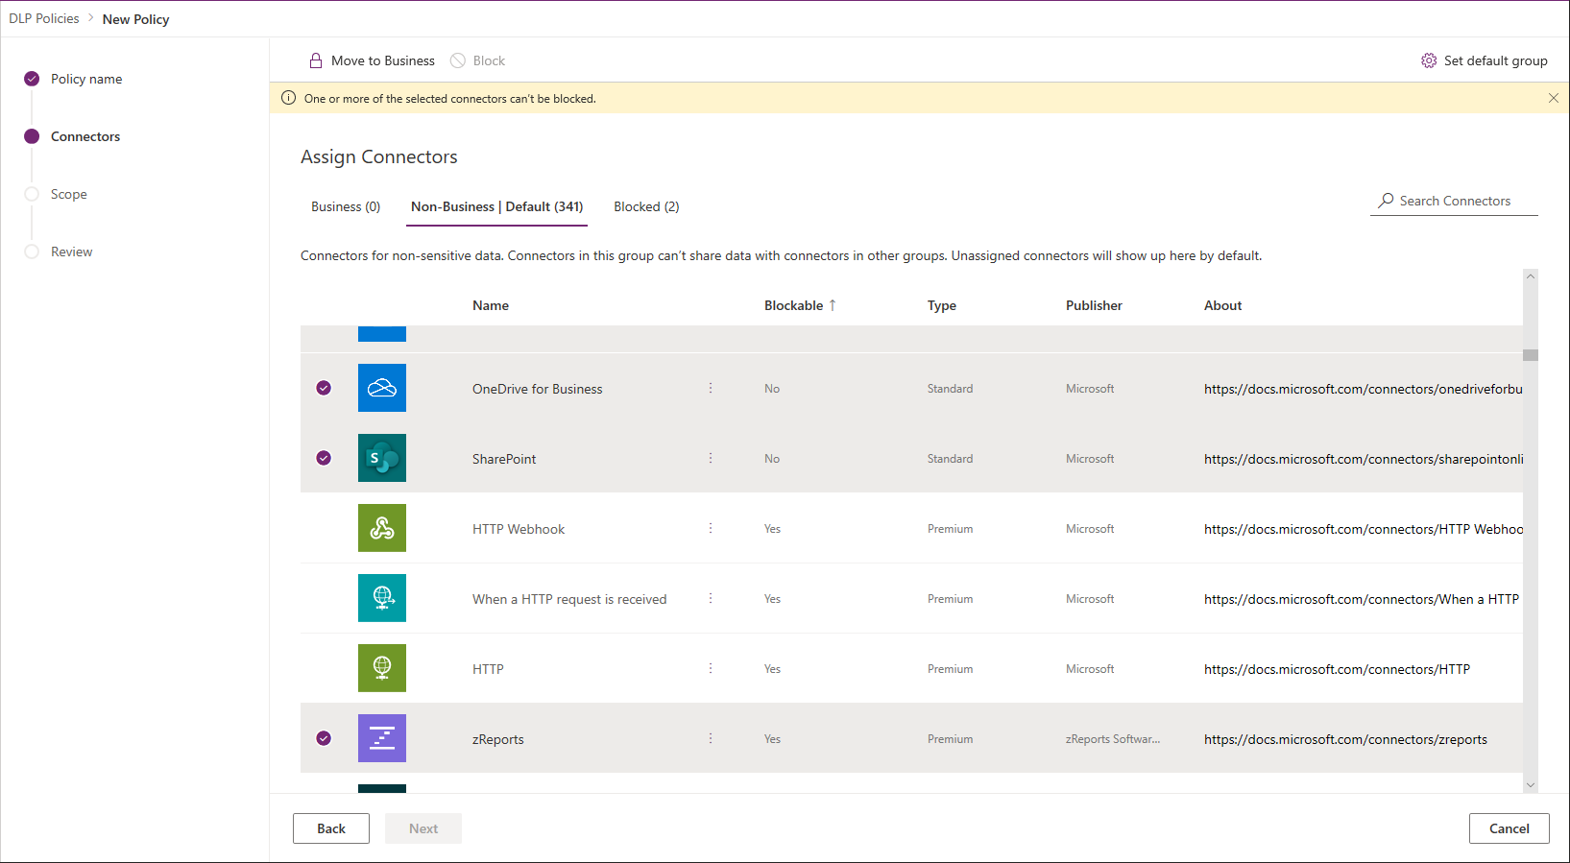Screen dimensions: 1570x863
Task: Click the scrollbar up arrow
Action: (x=1531, y=276)
